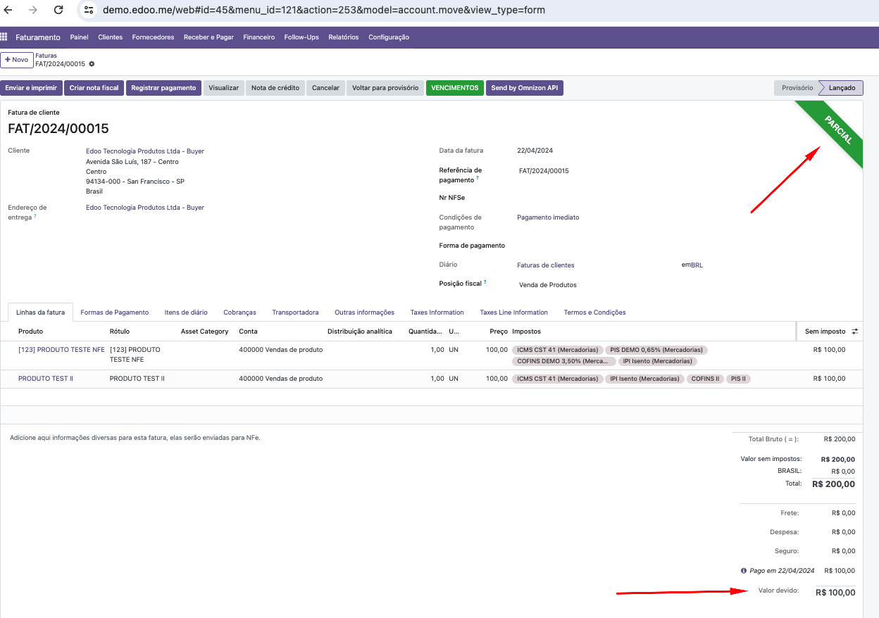Click the Registrar pagamento button
The height and width of the screenshot is (618, 879).
pos(163,88)
